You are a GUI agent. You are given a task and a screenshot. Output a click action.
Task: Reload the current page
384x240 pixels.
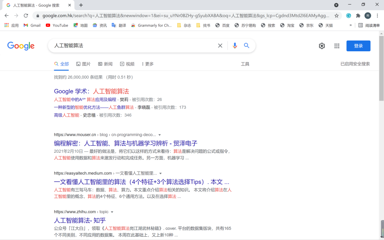click(26, 16)
